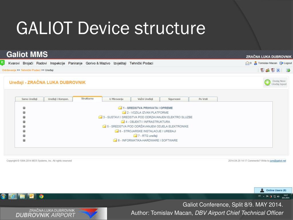Expand the plus for OBJEKTI I INFRASTRUKTURA
Image resolution: width=293 pixels, height=220 pixels.
(x=24, y=122)
